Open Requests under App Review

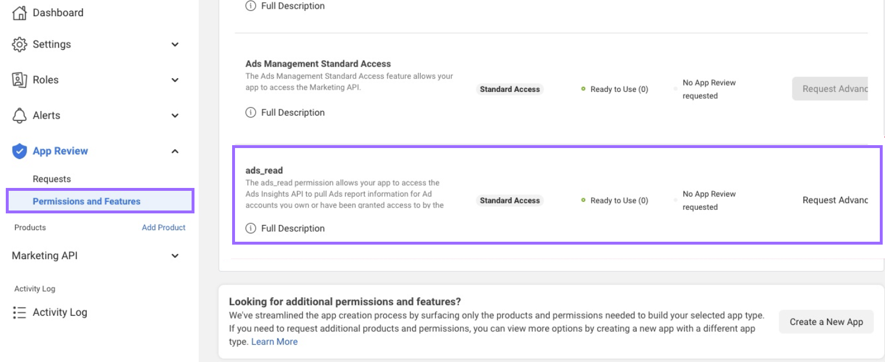click(52, 179)
